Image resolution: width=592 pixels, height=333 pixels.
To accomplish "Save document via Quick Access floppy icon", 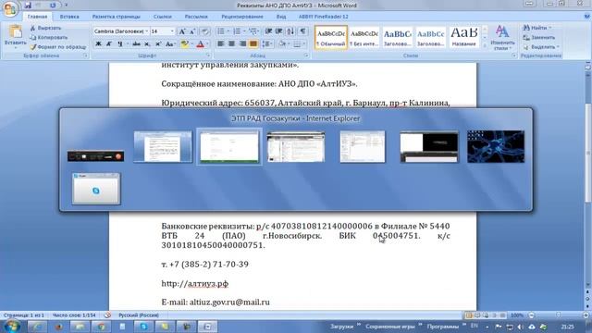I will pos(27,6).
